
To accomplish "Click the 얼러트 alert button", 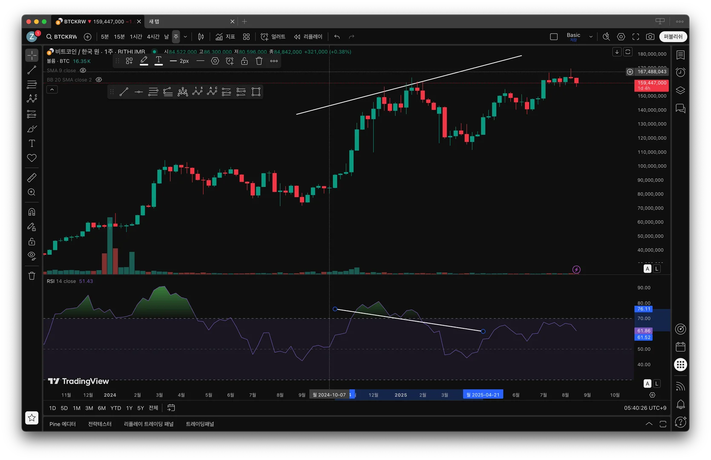I will (x=273, y=37).
